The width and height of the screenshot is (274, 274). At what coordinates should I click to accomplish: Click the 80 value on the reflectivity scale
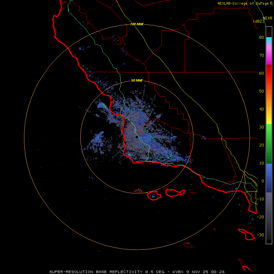pyautogui.click(x=262, y=37)
